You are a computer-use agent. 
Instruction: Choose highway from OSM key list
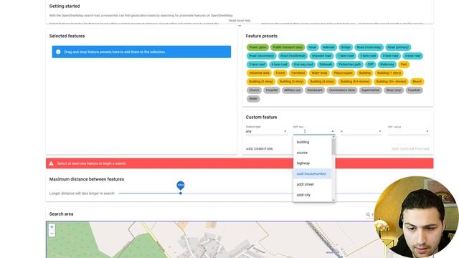click(x=313, y=163)
